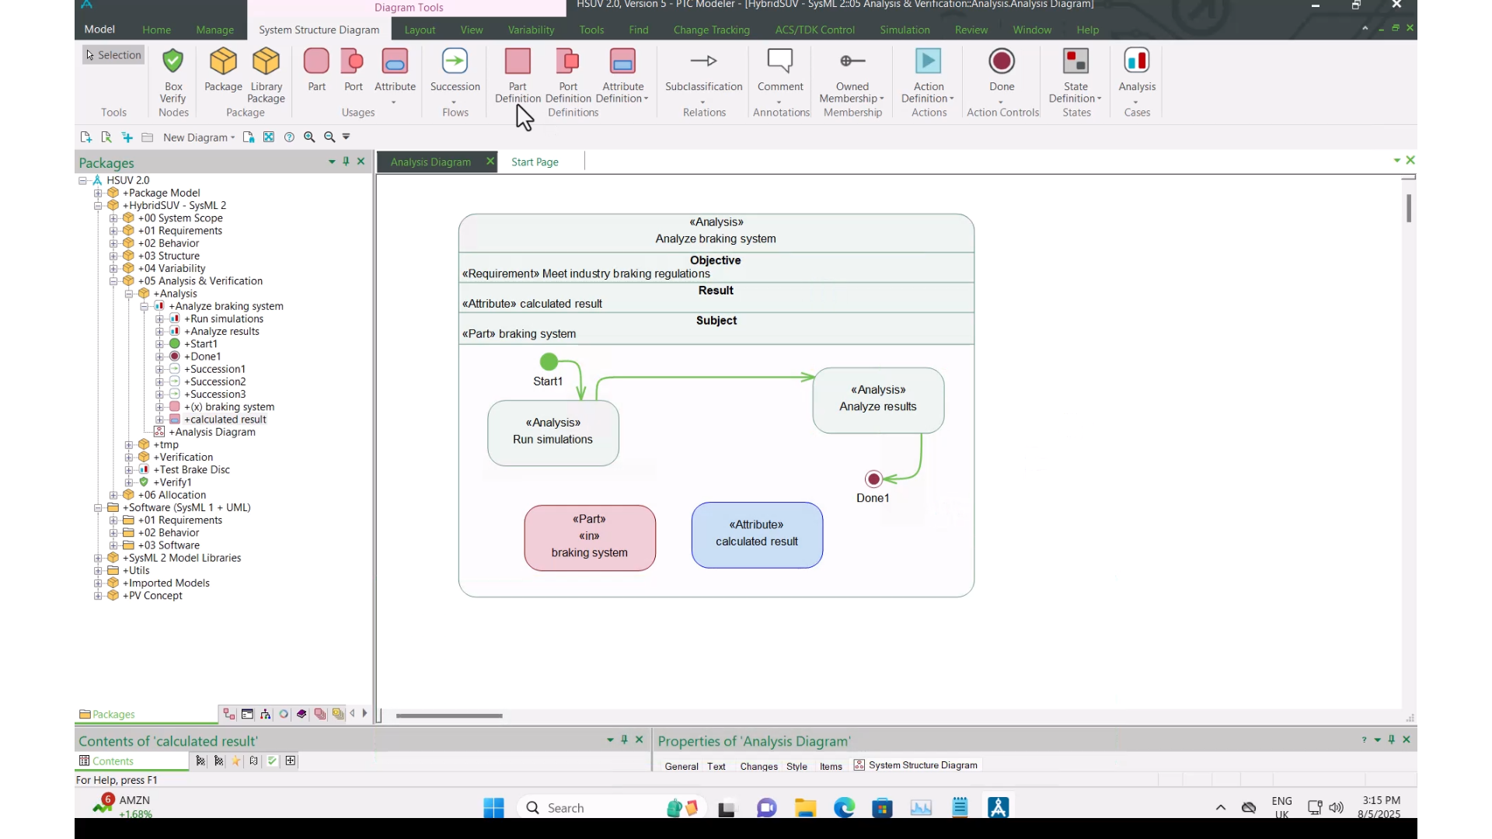Open the Style properties tab

click(x=797, y=766)
